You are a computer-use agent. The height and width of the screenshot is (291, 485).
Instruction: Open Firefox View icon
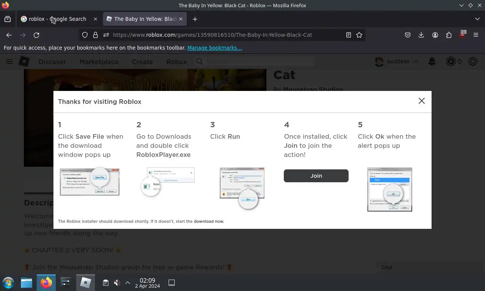pos(8,19)
